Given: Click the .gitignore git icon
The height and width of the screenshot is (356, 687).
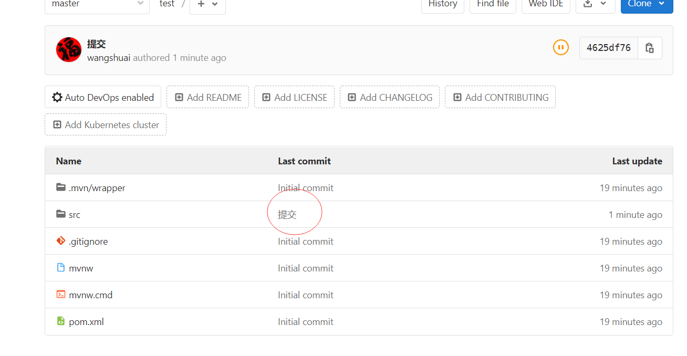Looking at the screenshot, I should 61,241.
